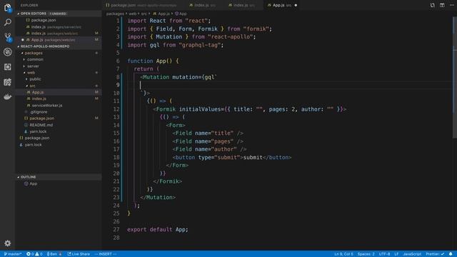Image resolution: width=457 pixels, height=257 pixels.
Task: Select App symbol in the Outline panel
Action: point(59,183)
